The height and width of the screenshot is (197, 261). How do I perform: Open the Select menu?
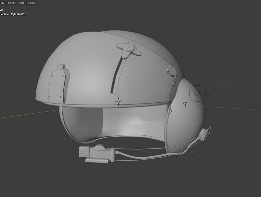pos(11,3)
